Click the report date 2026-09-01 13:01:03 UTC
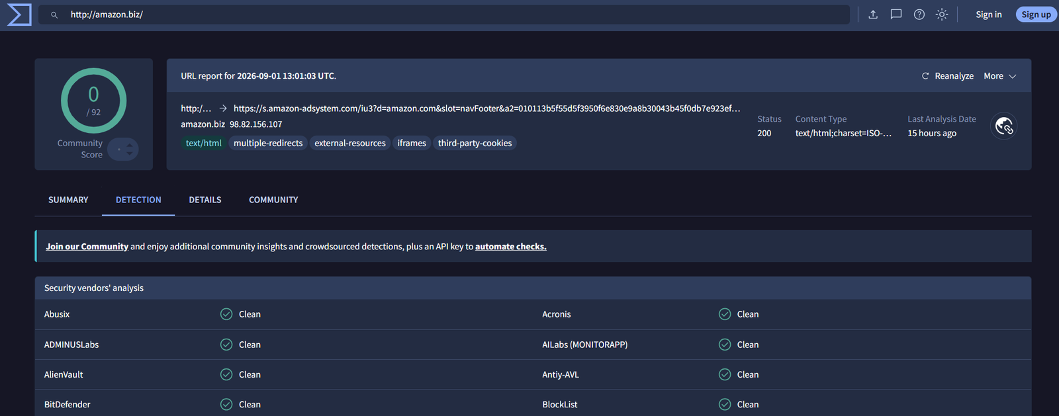The image size is (1059, 416). click(x=286, y=76)
